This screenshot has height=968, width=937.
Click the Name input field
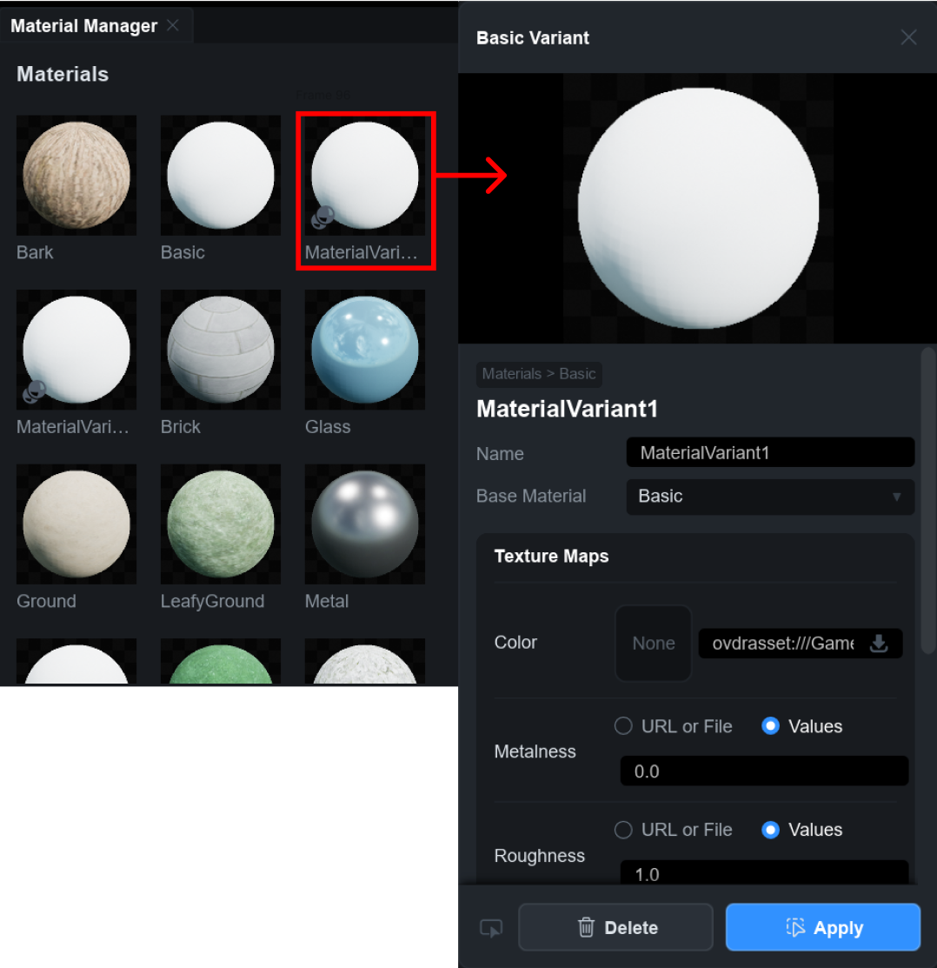coord(769,453)
